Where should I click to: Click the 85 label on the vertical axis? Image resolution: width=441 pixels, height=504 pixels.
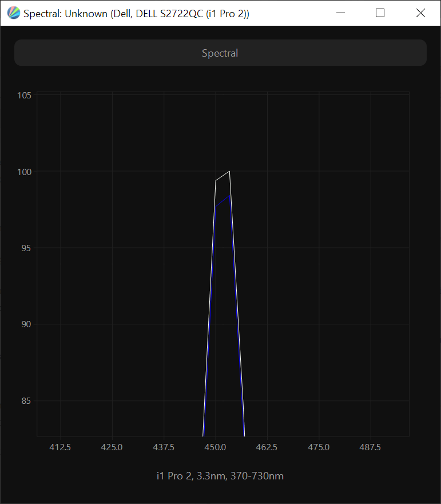(x=26, y=400)
